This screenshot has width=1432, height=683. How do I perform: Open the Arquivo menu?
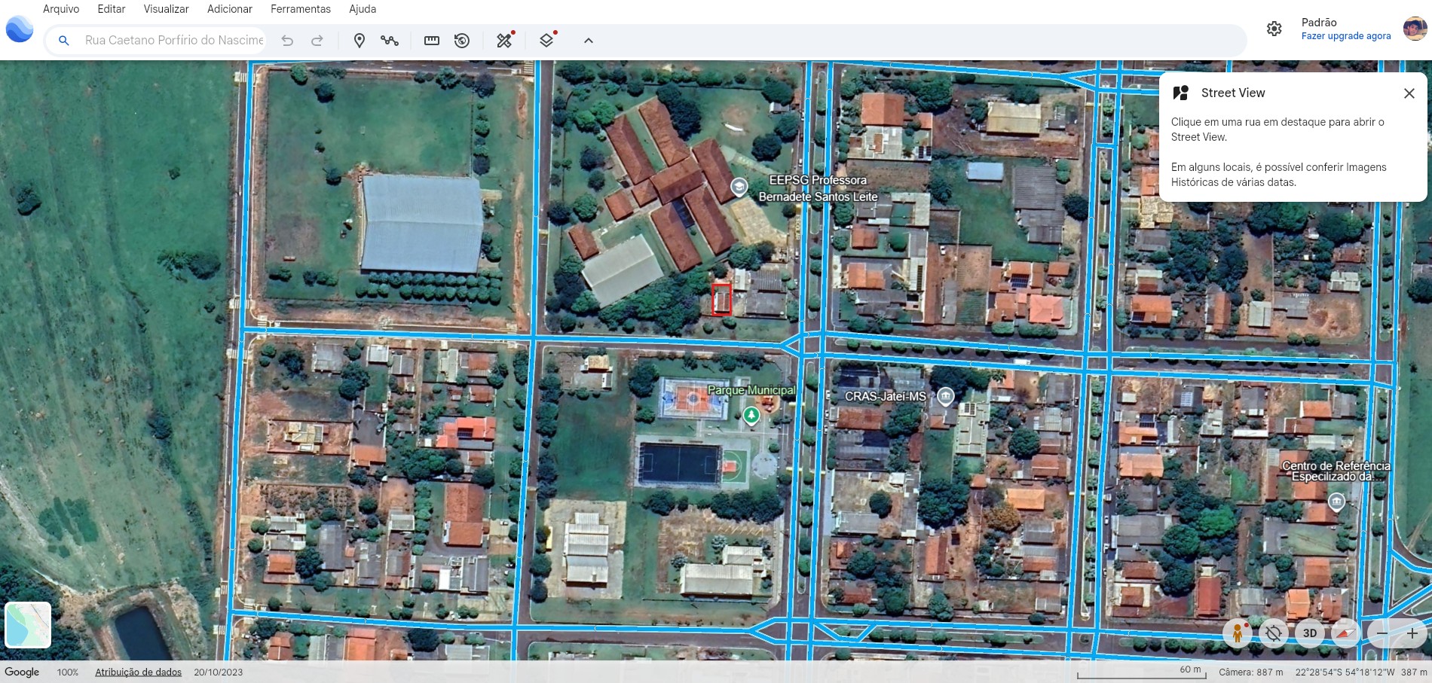coord(61,9)
